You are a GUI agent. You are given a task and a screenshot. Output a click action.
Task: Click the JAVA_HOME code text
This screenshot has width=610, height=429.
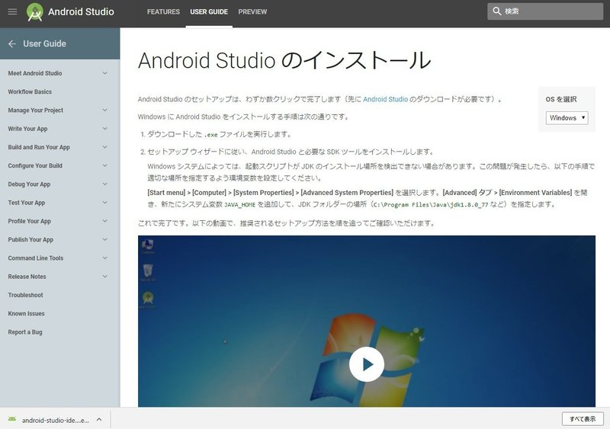(239, 204)
